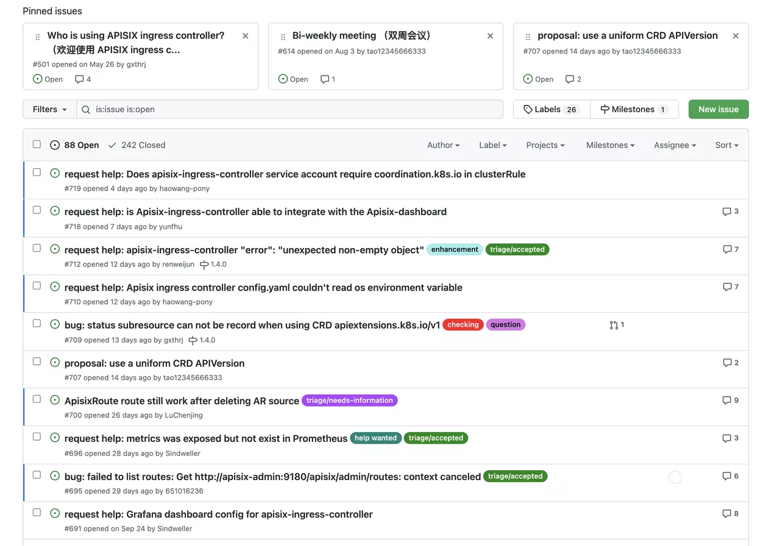This screenshot has height=546, width=780.
Task: Open Grafana dashboard config issue
Action: click(x=219, y=514)
